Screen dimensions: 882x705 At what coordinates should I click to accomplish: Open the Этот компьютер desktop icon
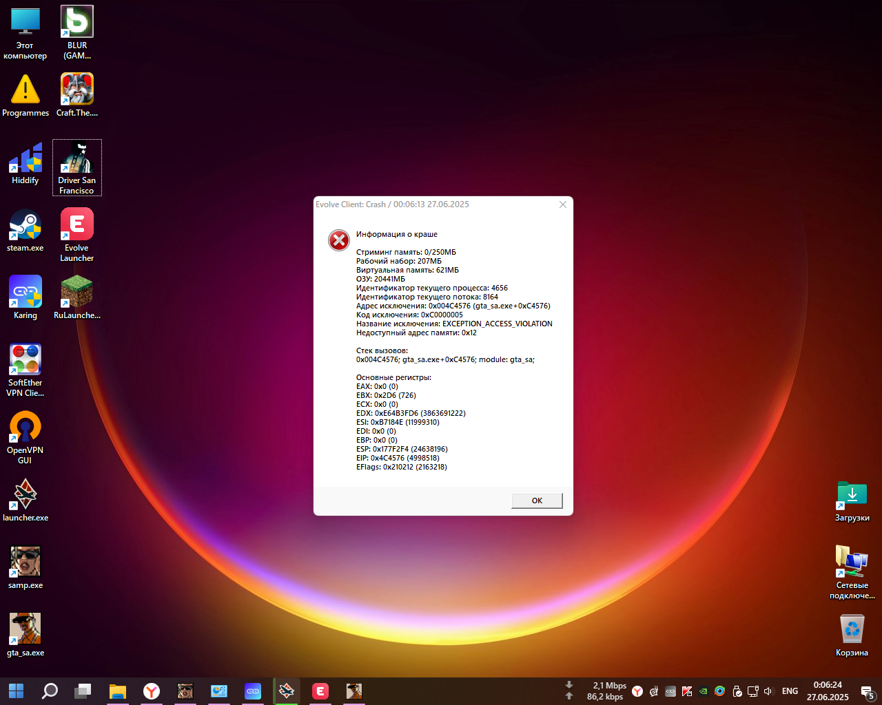pyautogui.click(x=25, y=34)
